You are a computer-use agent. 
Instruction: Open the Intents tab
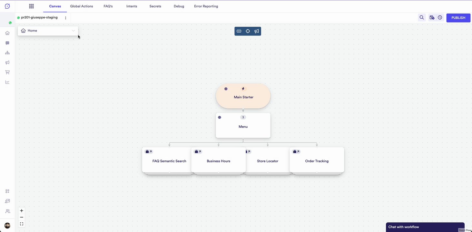[x=132, y=6]
